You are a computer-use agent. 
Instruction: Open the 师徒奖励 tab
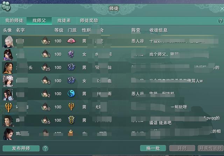[89, 21]
